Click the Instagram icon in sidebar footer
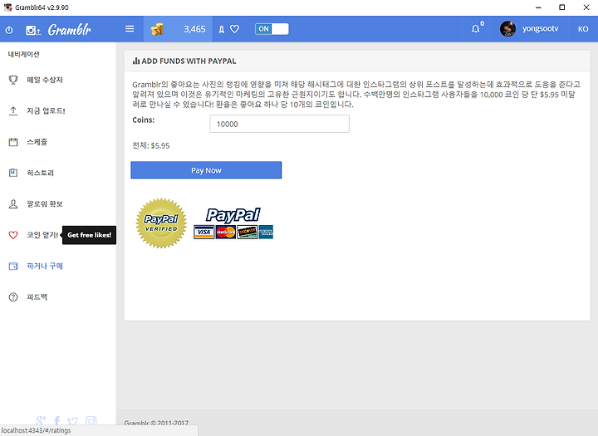This screenshot has height=436, width=598. (x=91, y=421)
